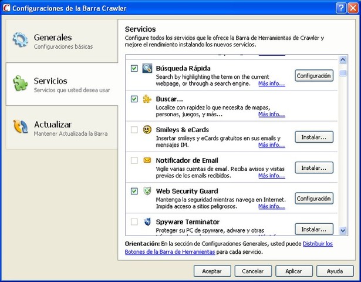This screenshot has height=282, width=361.
Task: Click the services list scroll up arrow
Action: tap(343, 60)
